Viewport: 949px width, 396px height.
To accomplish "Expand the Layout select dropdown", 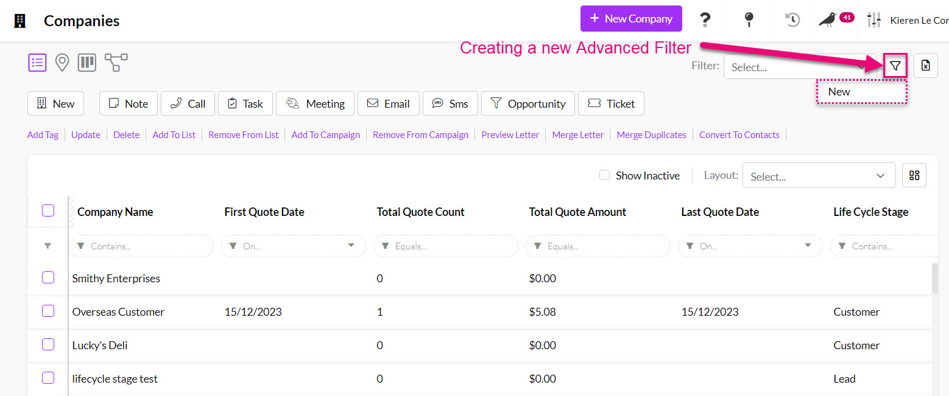I will point(819,176).
